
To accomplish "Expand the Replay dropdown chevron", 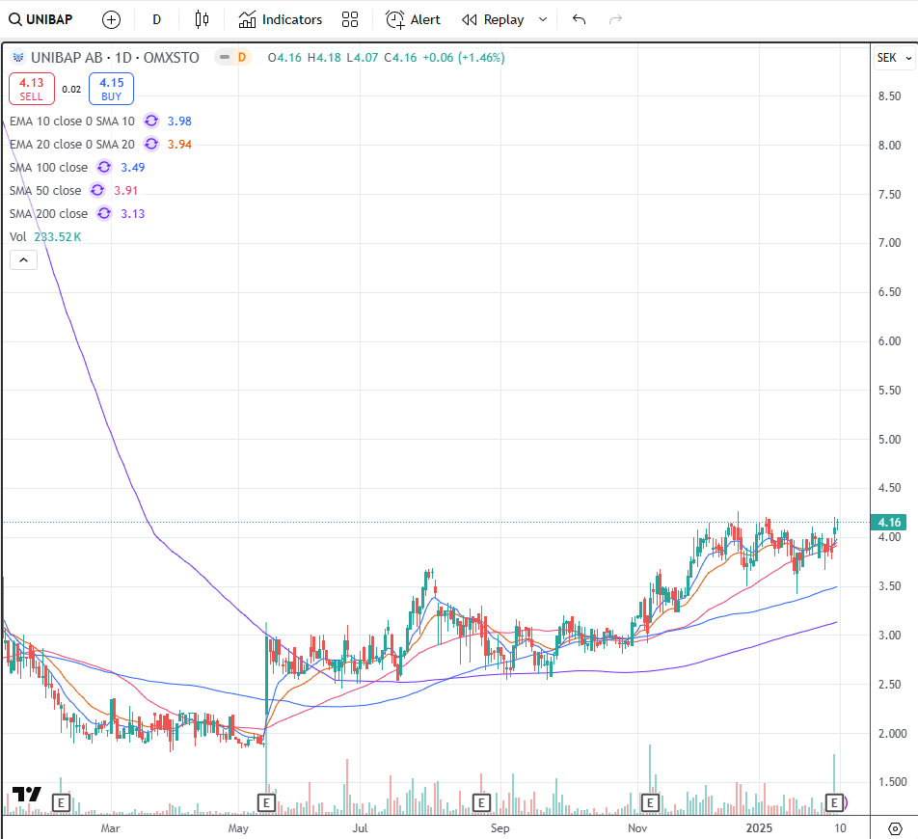I will (x=543, y=19).
